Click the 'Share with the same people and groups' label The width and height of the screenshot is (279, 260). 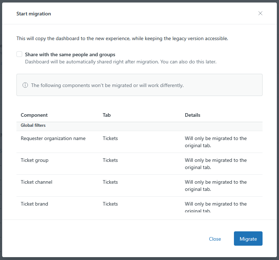[x=70, y=55]
